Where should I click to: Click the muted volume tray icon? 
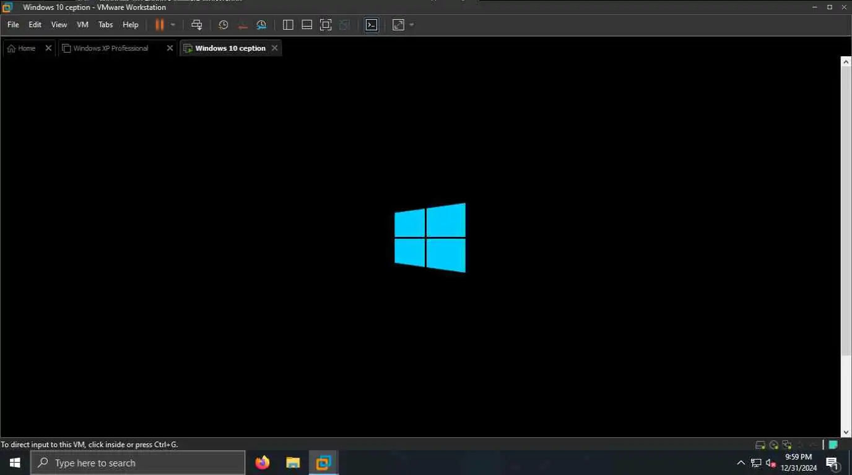(771, 463)
